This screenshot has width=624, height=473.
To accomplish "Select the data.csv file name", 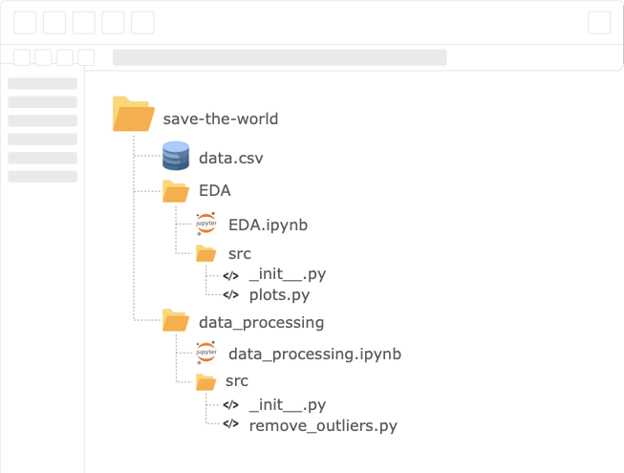I will tap(231, 158).
